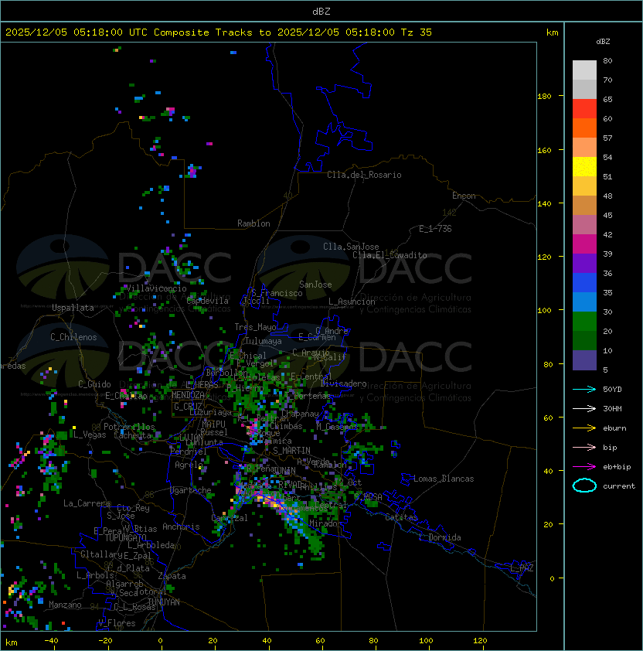Click the Clla.SanJose place label

pyautogui.click(x=351, y=247)
